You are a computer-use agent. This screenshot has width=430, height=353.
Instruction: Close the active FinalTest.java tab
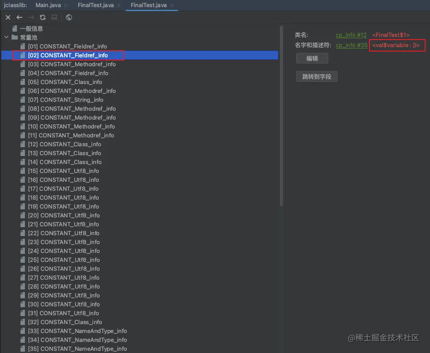pyautogui.click(x=172, y=5)
